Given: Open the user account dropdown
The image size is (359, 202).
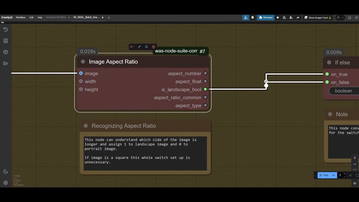Looking at the screenshot, I should tap(340, 17).
